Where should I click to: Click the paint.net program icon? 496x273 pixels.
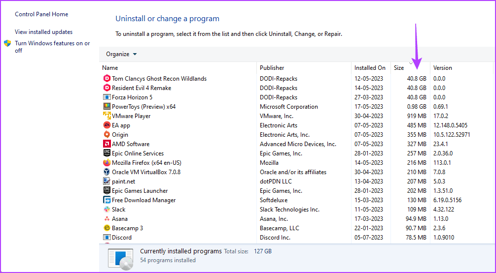pos(107,182)
